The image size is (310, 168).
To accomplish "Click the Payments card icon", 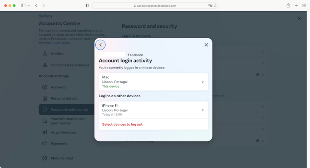I will pyautogui.click(x=45, y=144).
